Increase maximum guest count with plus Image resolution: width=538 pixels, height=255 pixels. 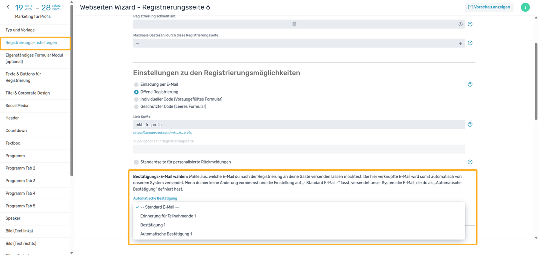click(460, 43)
